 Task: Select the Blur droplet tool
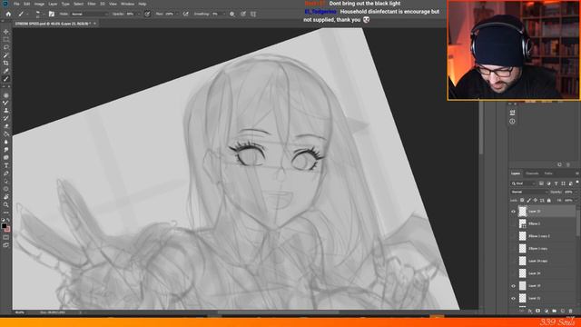(6, 142)
